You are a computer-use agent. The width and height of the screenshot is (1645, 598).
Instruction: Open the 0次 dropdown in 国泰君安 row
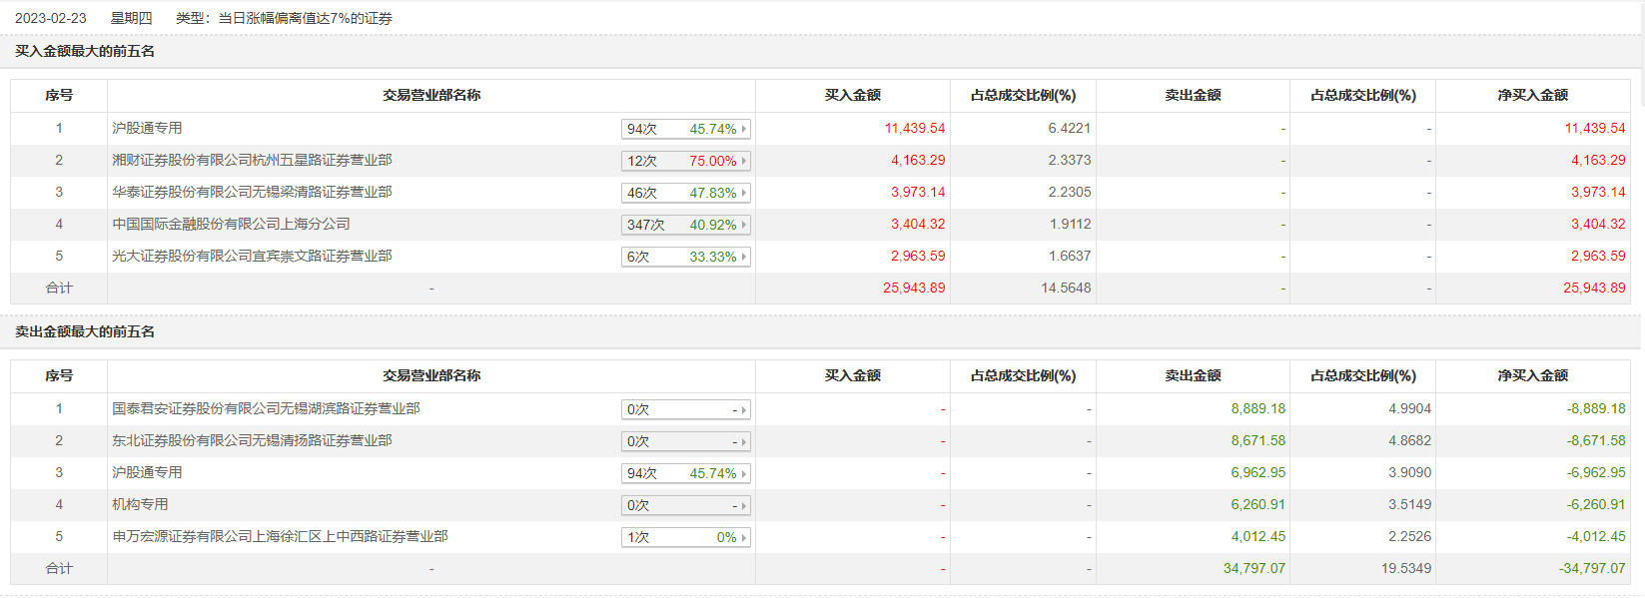coord(743,409)
